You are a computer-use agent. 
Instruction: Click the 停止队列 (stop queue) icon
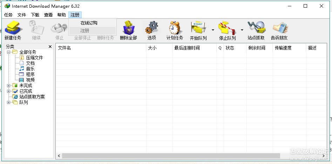[227, 28]
